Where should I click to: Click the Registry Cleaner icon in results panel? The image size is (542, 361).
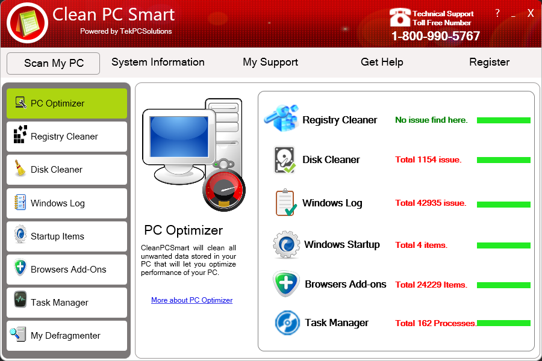click(281, 119)
